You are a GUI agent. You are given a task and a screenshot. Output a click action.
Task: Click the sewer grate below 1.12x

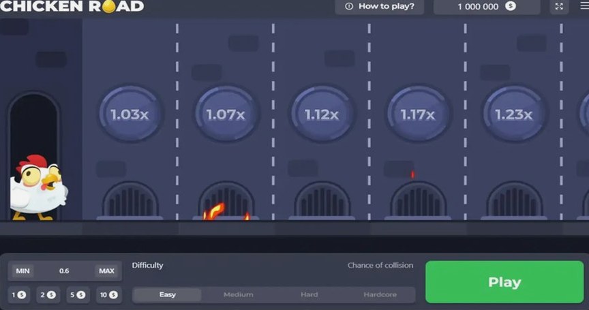tap(322, 200)
